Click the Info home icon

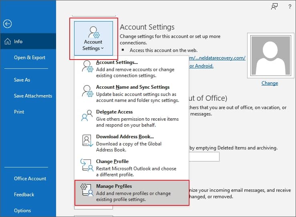8,42
